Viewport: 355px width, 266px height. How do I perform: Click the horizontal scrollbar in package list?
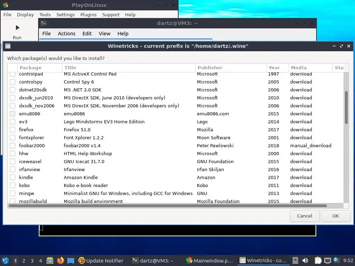click(x=167, y=206)
